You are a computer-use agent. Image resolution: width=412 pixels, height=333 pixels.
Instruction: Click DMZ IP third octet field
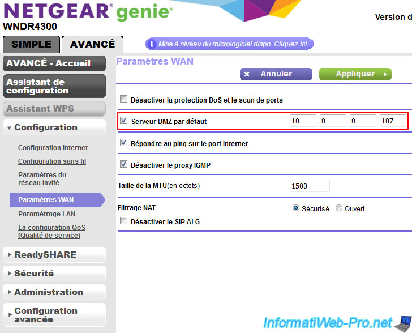[363, 121]
